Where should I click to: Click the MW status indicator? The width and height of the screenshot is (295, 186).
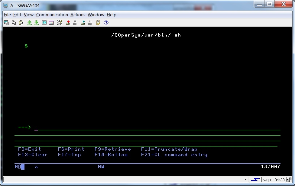[101, 167]
